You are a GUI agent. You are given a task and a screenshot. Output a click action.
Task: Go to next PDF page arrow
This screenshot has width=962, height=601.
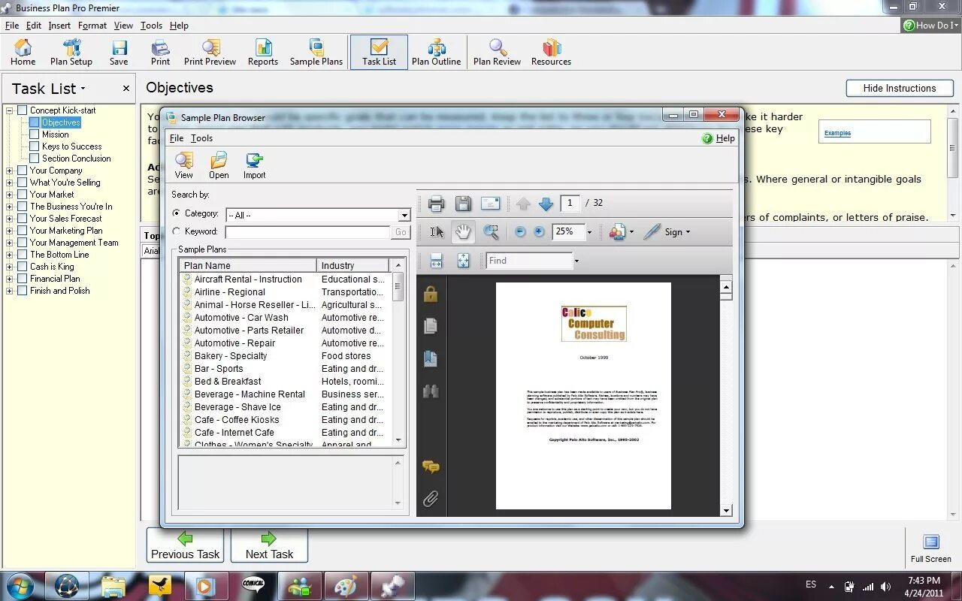click(x=546, y=204)
